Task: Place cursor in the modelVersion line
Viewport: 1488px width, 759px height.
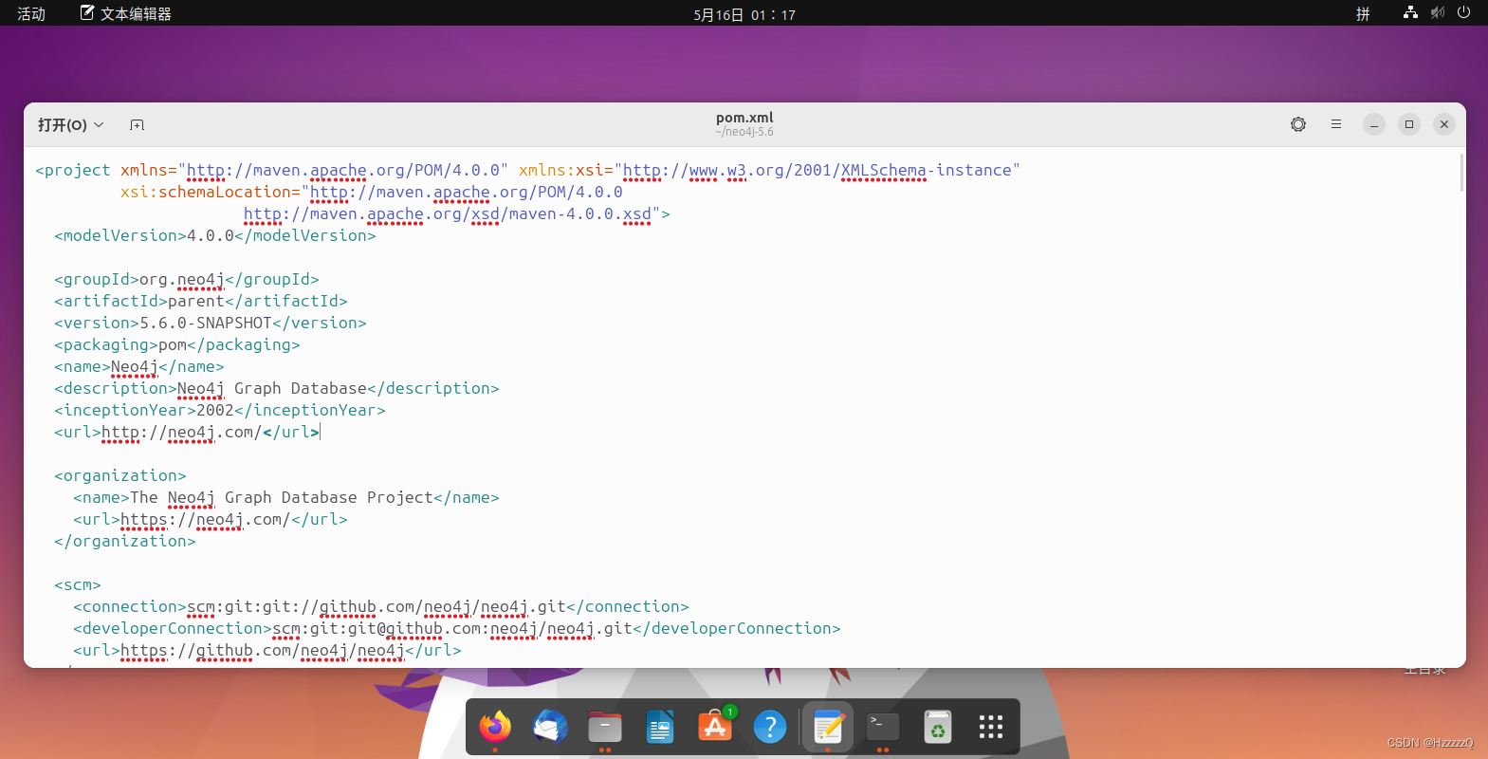Action: click(x=215, y=235)
